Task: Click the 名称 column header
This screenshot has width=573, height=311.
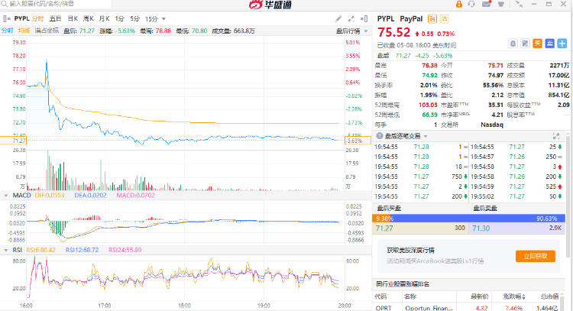Action: click(410, 296)
